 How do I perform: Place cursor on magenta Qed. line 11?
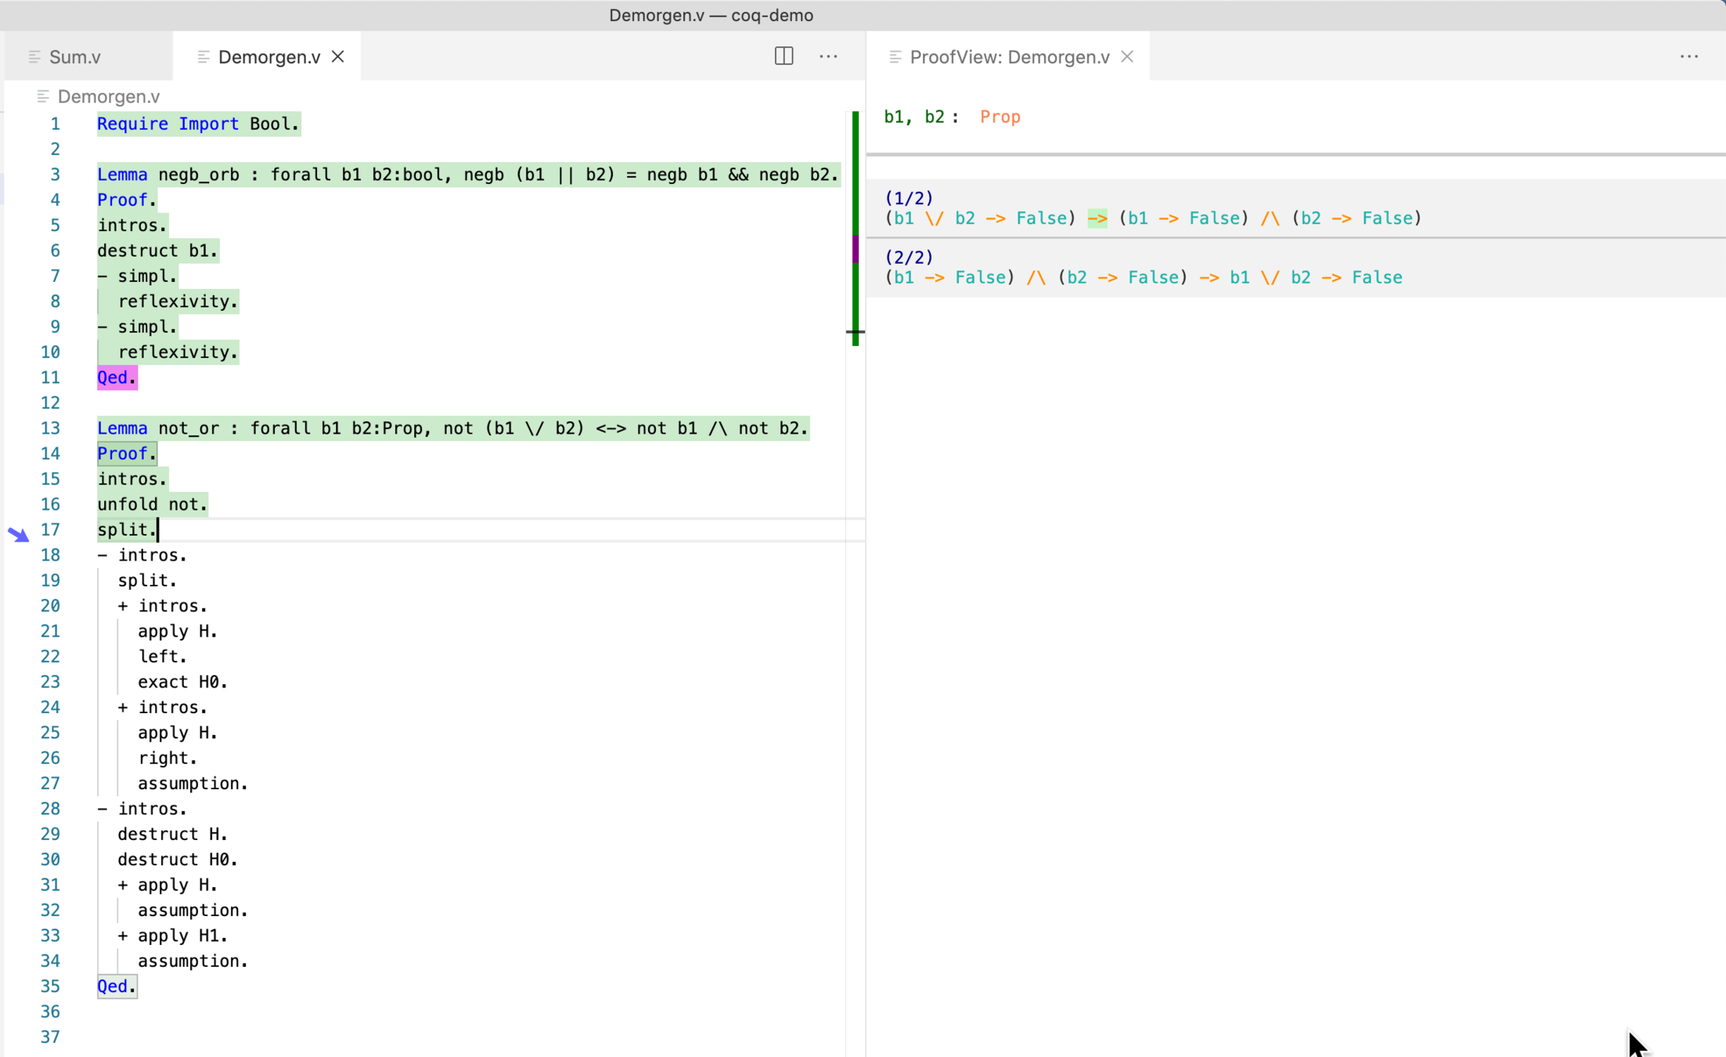tap(117, 377)
